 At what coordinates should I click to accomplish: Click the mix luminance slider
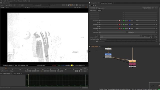(131, 40)
